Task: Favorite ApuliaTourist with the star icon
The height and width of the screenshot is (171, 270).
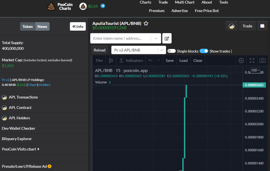Action: 146,23
